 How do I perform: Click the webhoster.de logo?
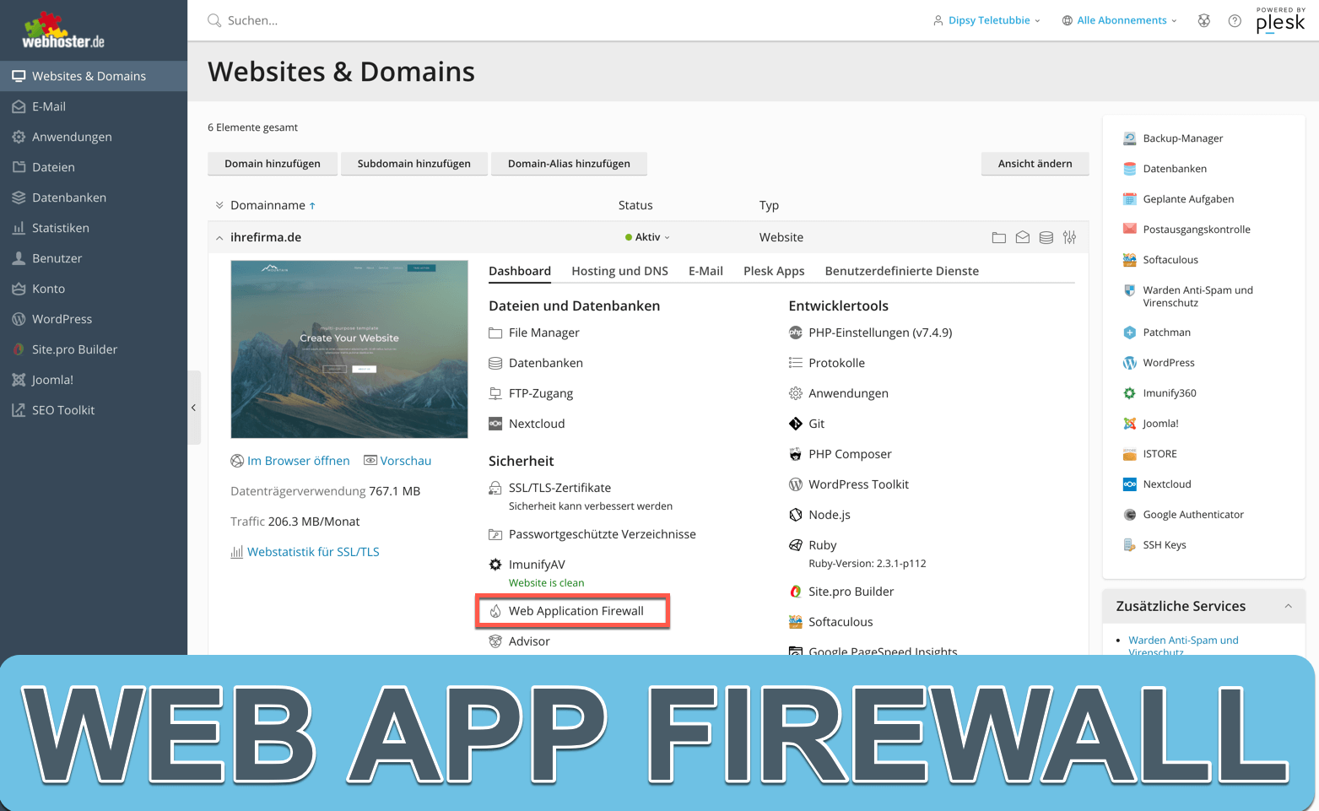tap(63, 30)
